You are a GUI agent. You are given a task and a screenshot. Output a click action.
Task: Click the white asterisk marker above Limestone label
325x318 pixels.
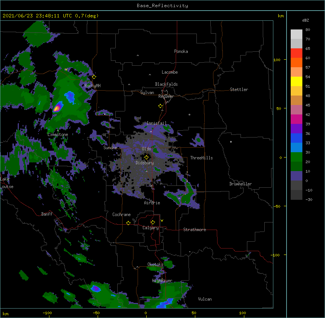point(58,131)
